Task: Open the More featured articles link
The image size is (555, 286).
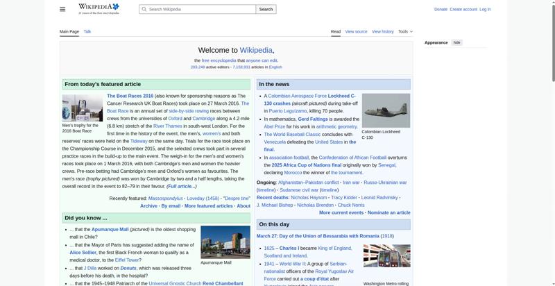Action: click(208, 206)
